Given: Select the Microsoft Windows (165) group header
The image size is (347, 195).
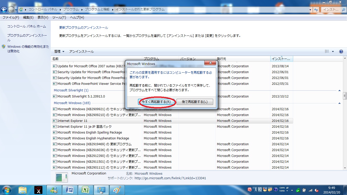Looking at the screenshot, I should (x=72, y=103).
